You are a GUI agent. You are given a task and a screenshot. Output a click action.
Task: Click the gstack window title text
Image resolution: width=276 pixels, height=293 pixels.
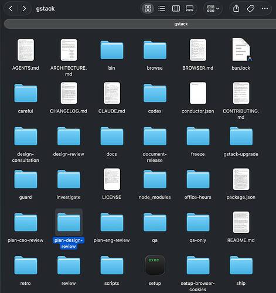click(x=45, y=9)
